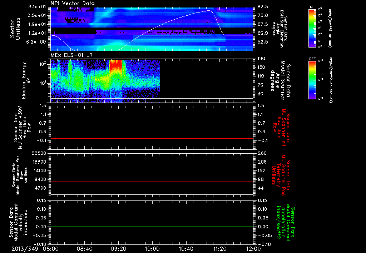Click the '67.5' elevation angle tick
Viewport: 366px width, 253px height.
pyautogui.click(x=263, y=24)
